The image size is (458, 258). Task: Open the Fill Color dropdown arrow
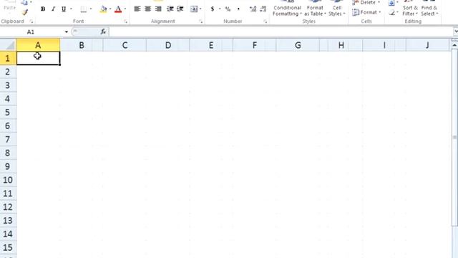coord(110,9)
